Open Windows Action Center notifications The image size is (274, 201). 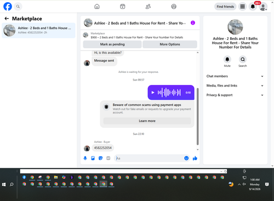pos(267,185)
